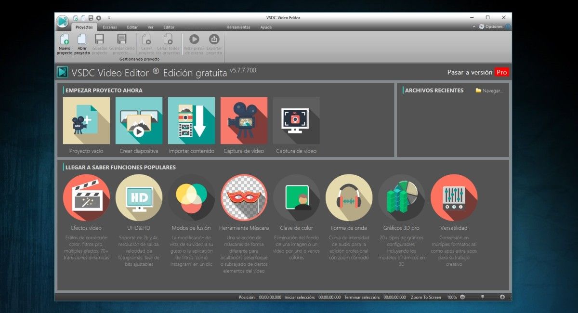Open the Herramientas ribbon tab
The height and width of the screenshot is (313, 578).
(x=238, y=27)
